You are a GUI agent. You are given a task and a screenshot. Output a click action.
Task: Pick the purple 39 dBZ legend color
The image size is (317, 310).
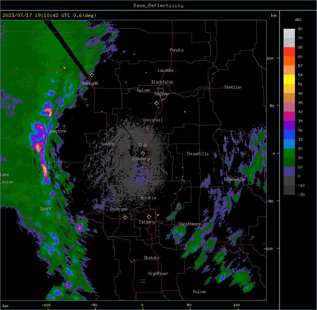point(289,125)
